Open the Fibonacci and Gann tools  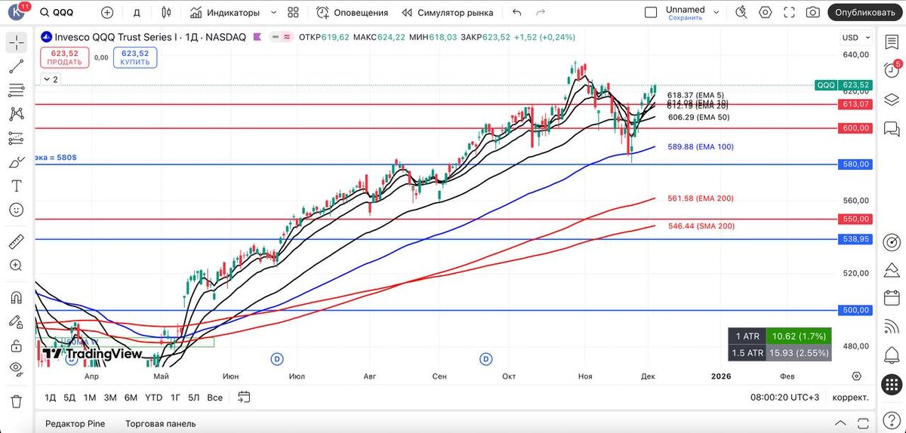click(x=16, y=91)
